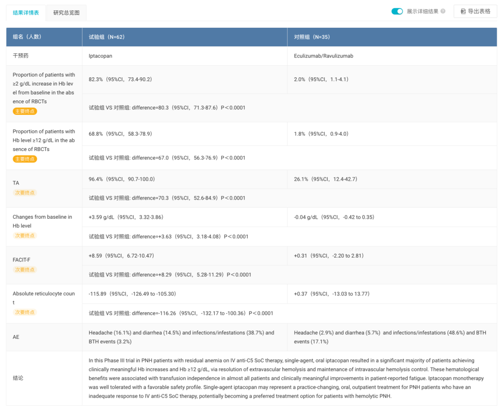The width and height of the screenshot is (500, 411).
Task: Click the +0.37 (95%CI, -13.03 to 13.77) value
Action: click(x=331, y=294)
